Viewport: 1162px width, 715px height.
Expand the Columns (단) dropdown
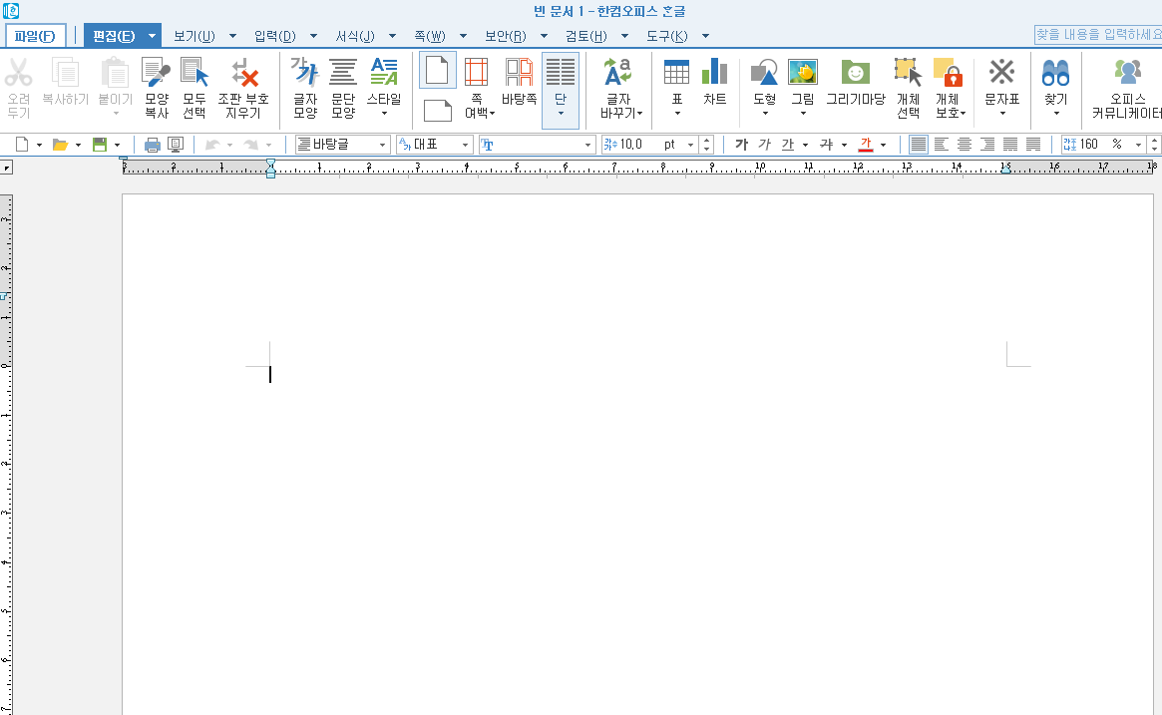click(x=561, y=114)
